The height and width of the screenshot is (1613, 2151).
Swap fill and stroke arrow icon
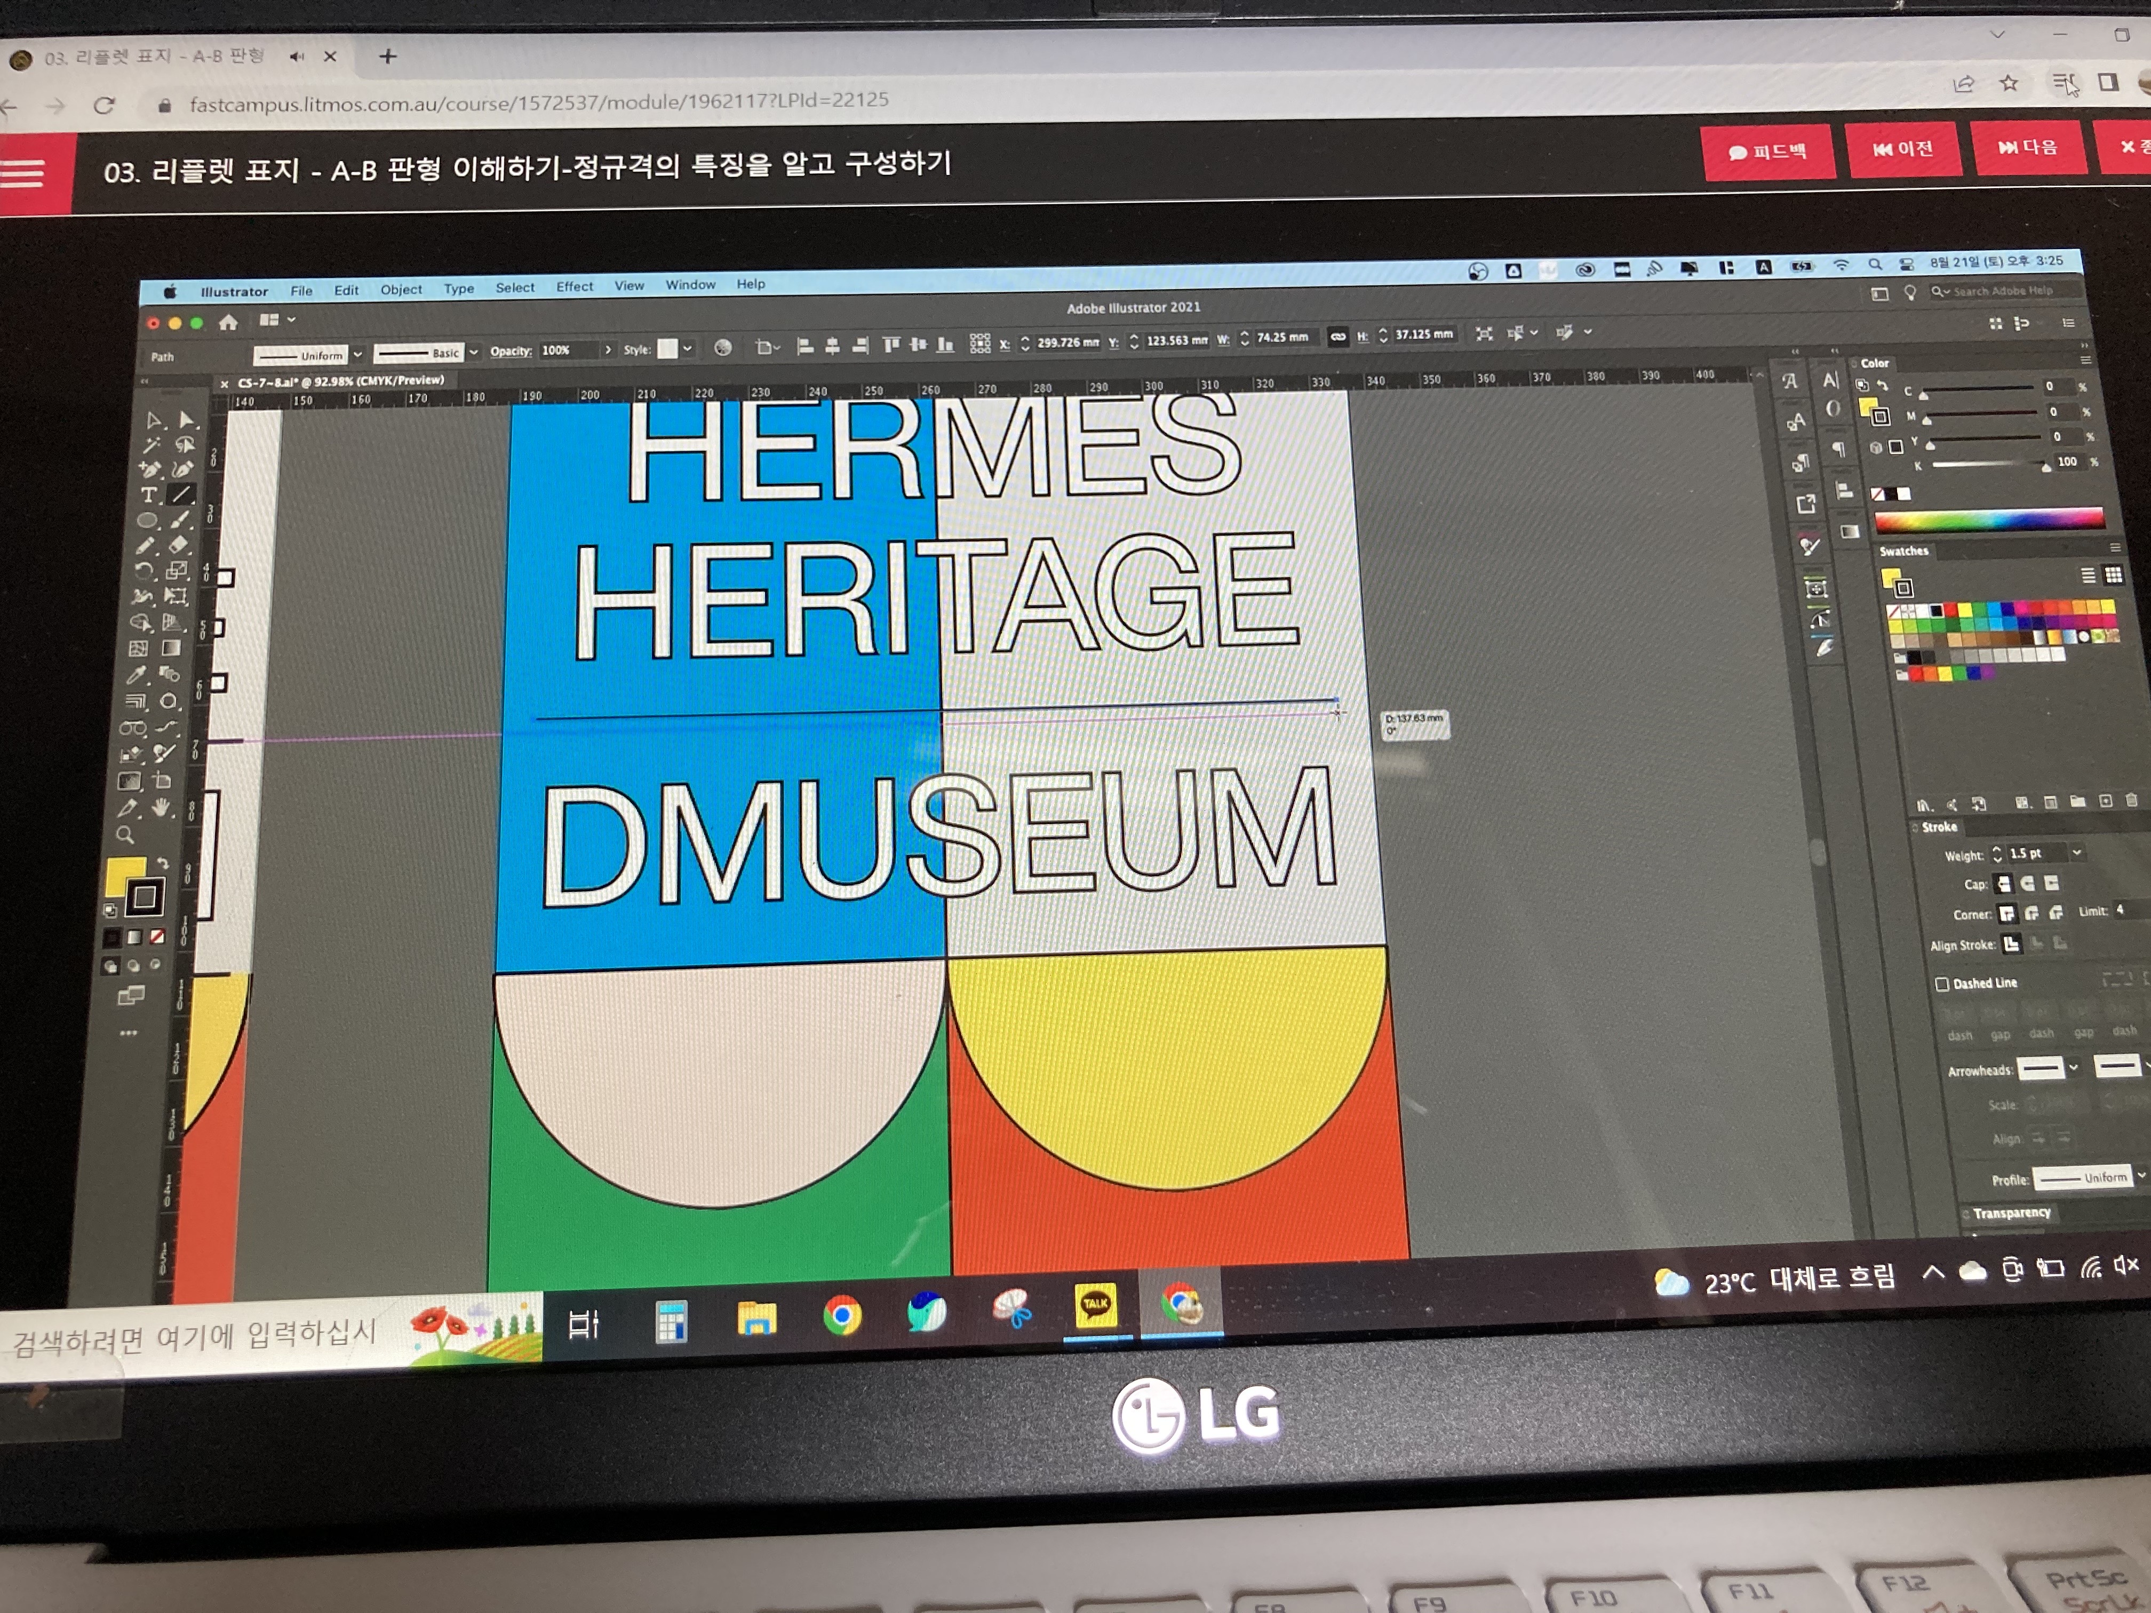[163, 863]
